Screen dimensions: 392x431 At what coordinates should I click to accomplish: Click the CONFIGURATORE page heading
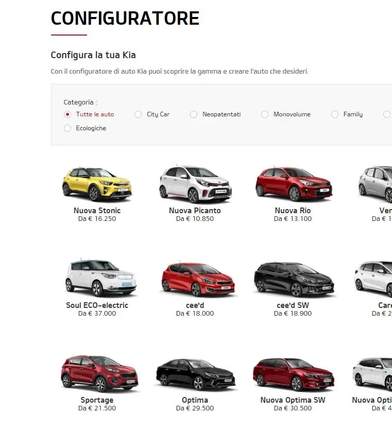125,19
